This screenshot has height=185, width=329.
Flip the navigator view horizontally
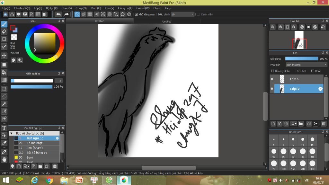pos(323,27)
